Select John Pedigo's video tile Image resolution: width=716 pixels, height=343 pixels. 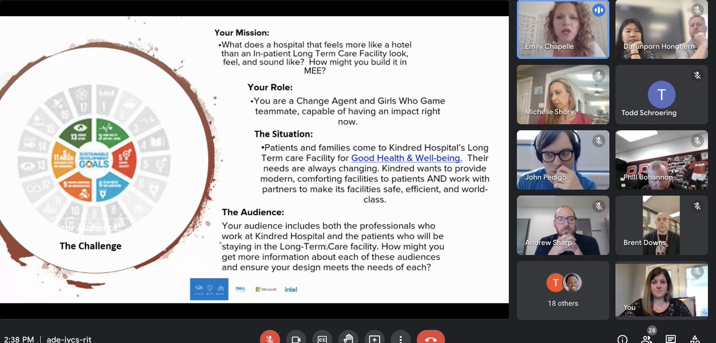coord(563,159)
